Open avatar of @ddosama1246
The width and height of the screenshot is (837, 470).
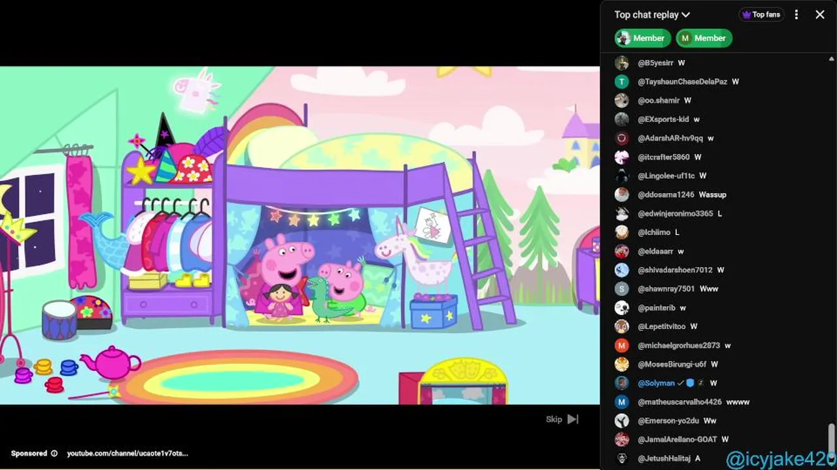[622, 195]
